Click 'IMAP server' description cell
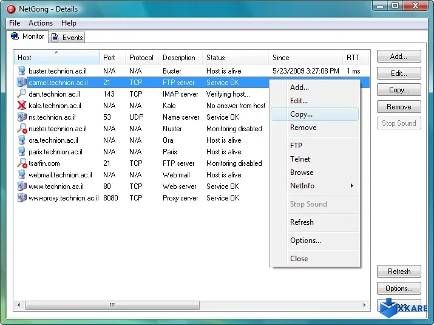This screenshot has width=434, height=325. [x=180, y=94]
